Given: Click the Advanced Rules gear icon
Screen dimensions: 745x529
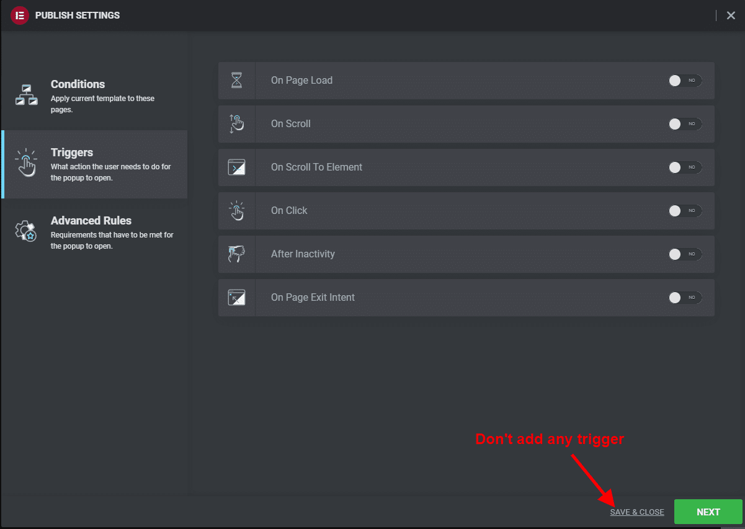Looking at the screenshot, I should coord(26,231).
